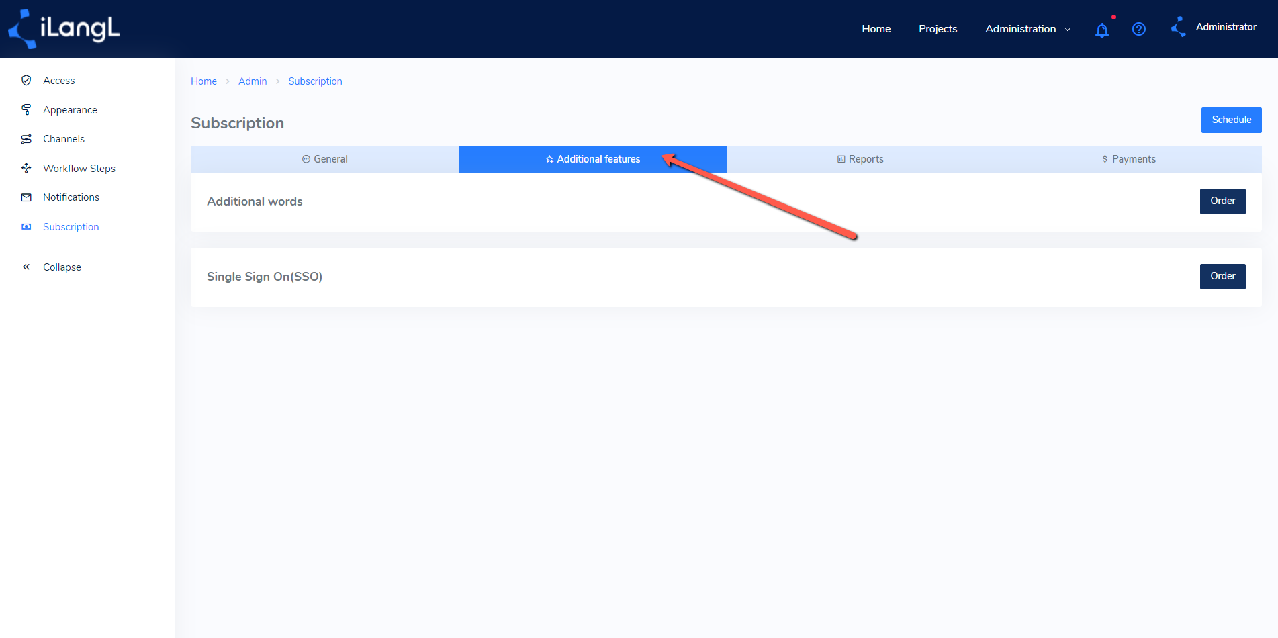Click the Workflow Steps icon
This screenshot has width=1278, height=638.
click(26, 168)
